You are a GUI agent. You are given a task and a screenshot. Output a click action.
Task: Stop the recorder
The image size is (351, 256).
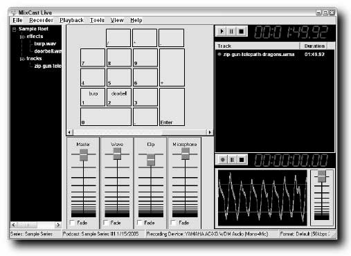tap(242, 159)
